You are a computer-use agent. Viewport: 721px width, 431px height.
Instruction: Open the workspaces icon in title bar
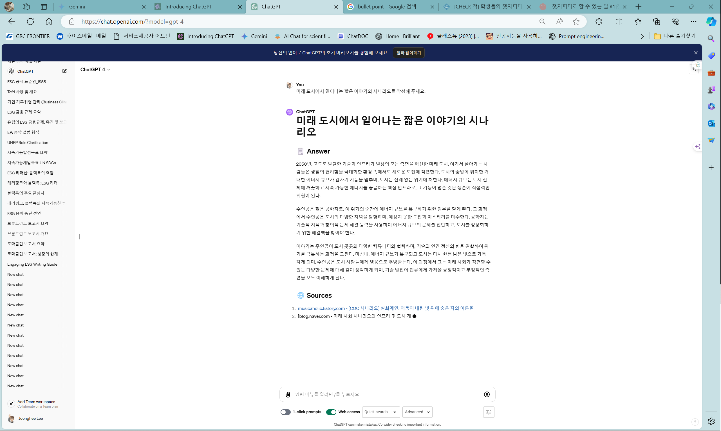(26, 7)
